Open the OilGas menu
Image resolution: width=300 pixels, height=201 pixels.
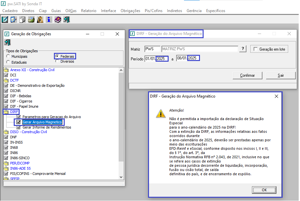[x=71, y=11]
